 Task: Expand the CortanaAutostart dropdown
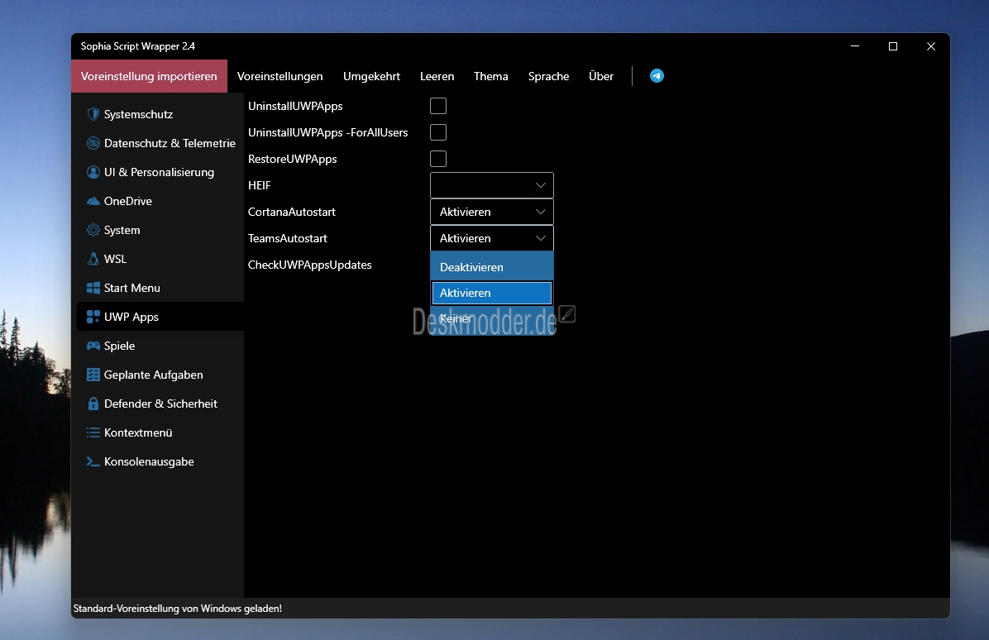click(x=492, y=212)
